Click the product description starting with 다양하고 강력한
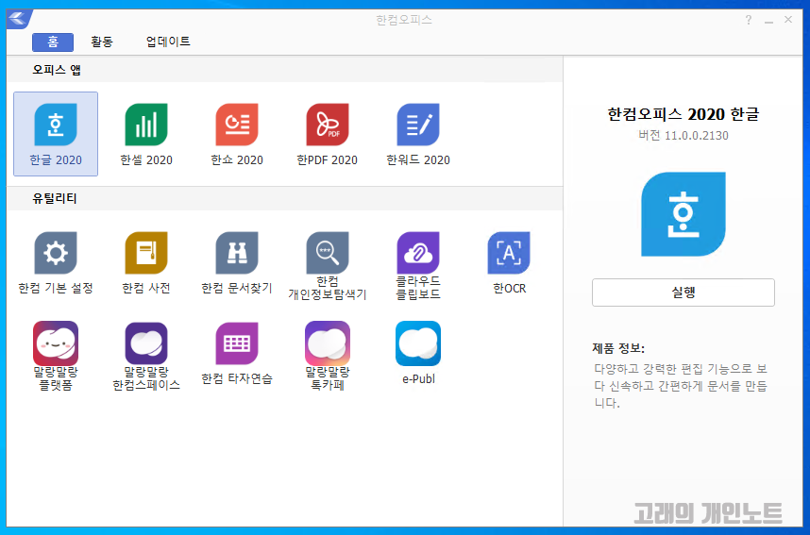The height and width of the screenshot is (535, 810). [681, 386]
